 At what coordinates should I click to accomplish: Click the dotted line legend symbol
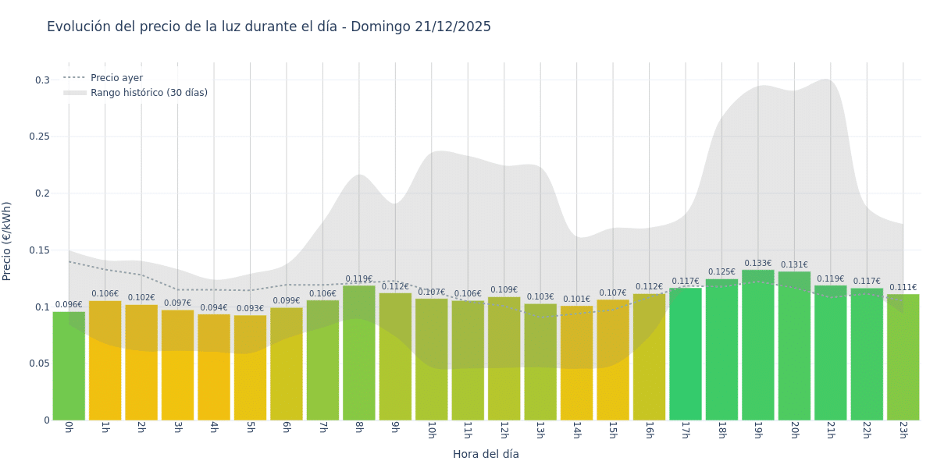pos(75,78)
